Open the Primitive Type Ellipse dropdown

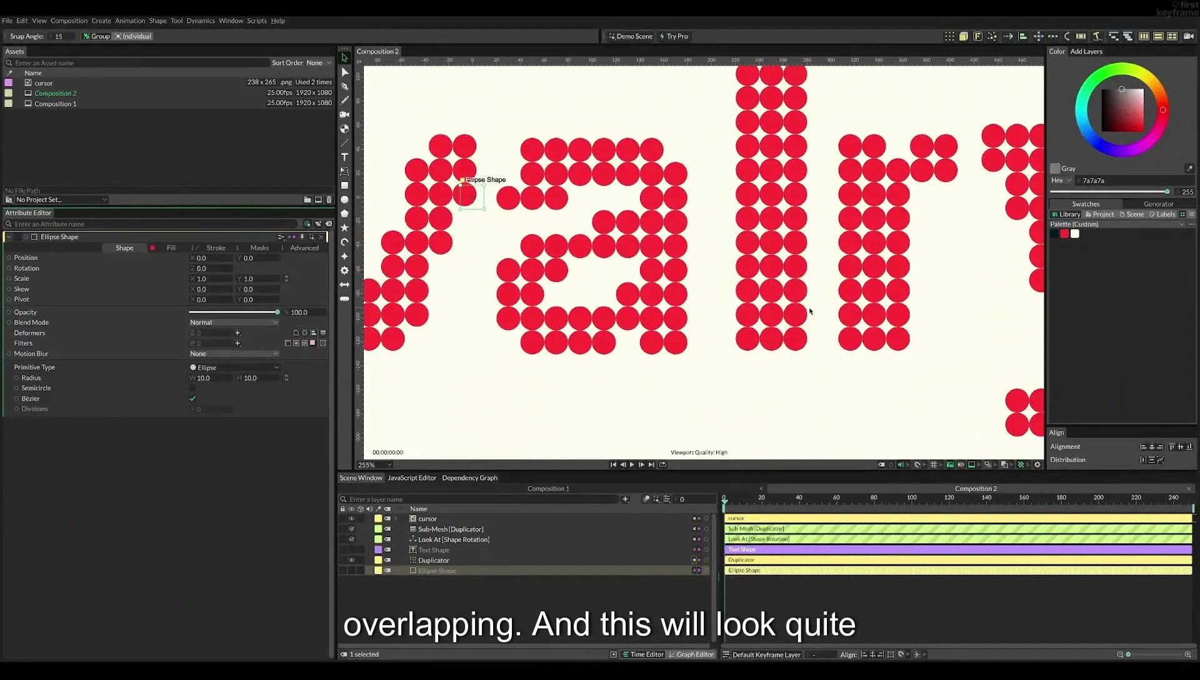[x=234, y=367]
